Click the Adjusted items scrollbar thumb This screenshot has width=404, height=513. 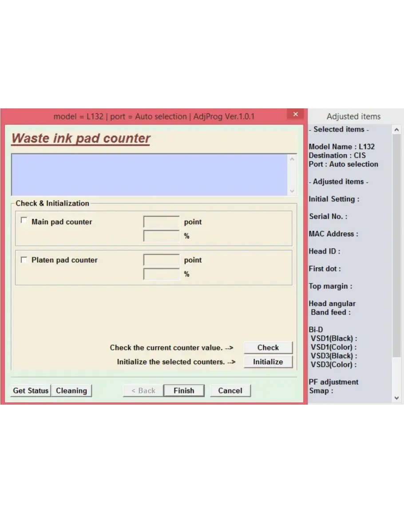tap(397, 244)
